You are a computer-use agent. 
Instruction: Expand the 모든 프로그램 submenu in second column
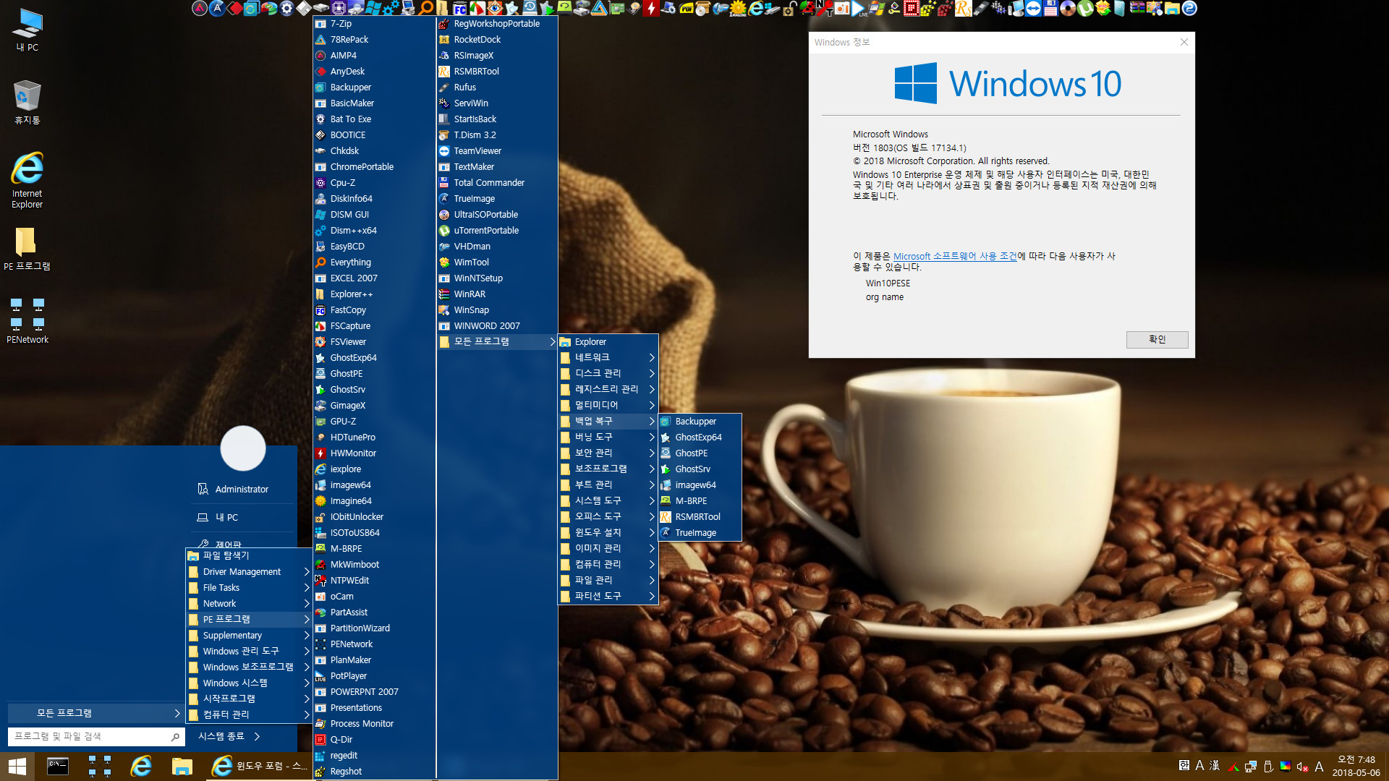tap(497, 342)
